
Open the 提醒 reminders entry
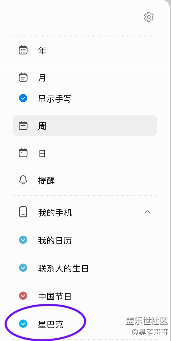pyautogui.click(x=47, y=181)
